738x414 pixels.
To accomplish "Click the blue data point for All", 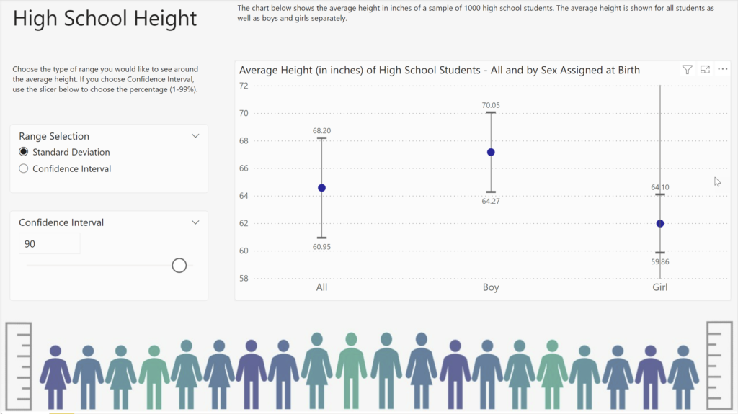I will coord(321,188).
